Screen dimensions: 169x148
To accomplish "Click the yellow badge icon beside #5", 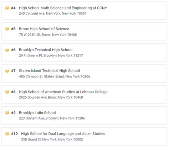I will coord(7,29).
